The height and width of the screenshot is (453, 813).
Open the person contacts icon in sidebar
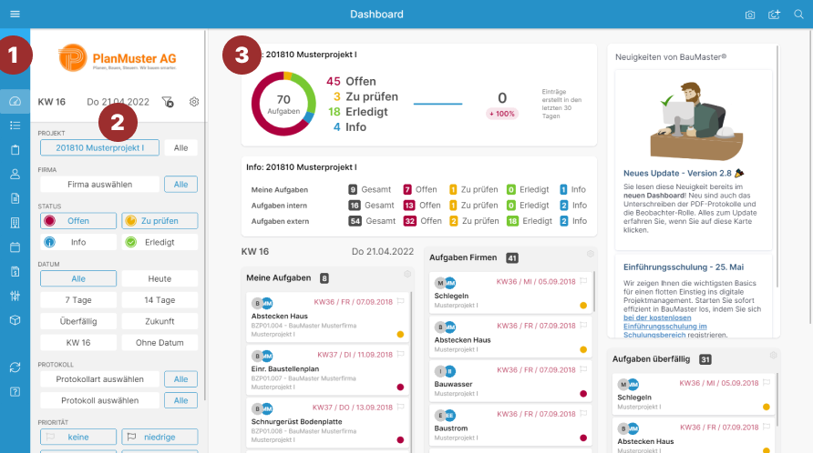point(15,174)
